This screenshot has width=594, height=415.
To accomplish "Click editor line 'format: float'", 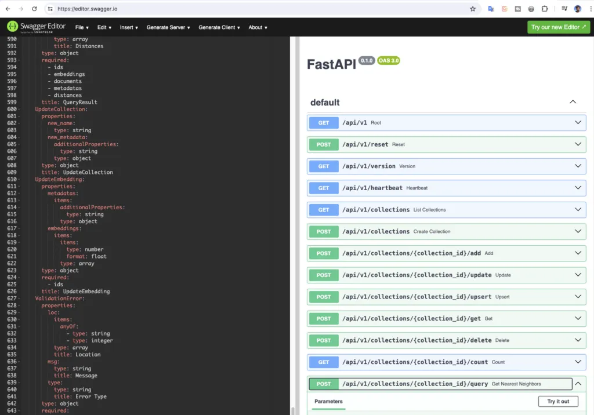I will click(x=86, y=256).
